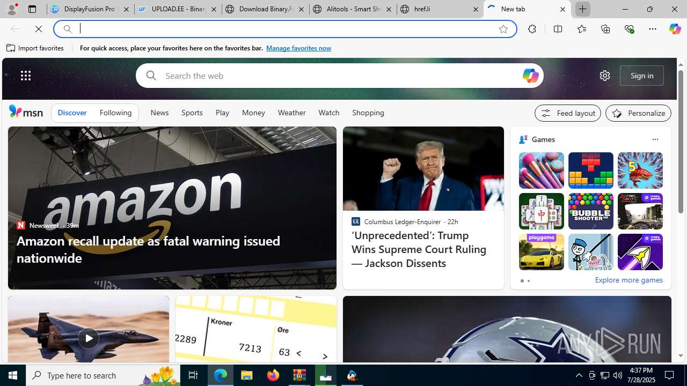Switch to the Discover tab

[x=72, y=113]
